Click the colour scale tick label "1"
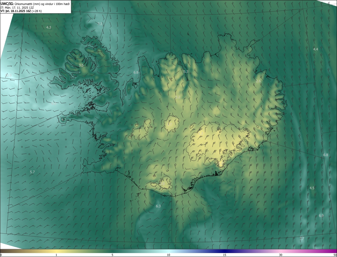Image resolution: width=337 pixels, height=257 pixels. [x=56, y=255]
